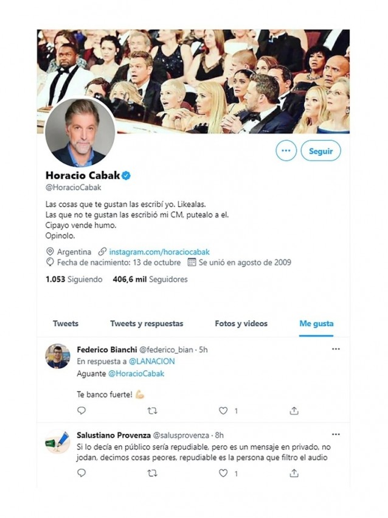The width and height of the screenshot is (388, 518).
Task: Click Federico Bianchi's avatar
Action: pos(58,356)
